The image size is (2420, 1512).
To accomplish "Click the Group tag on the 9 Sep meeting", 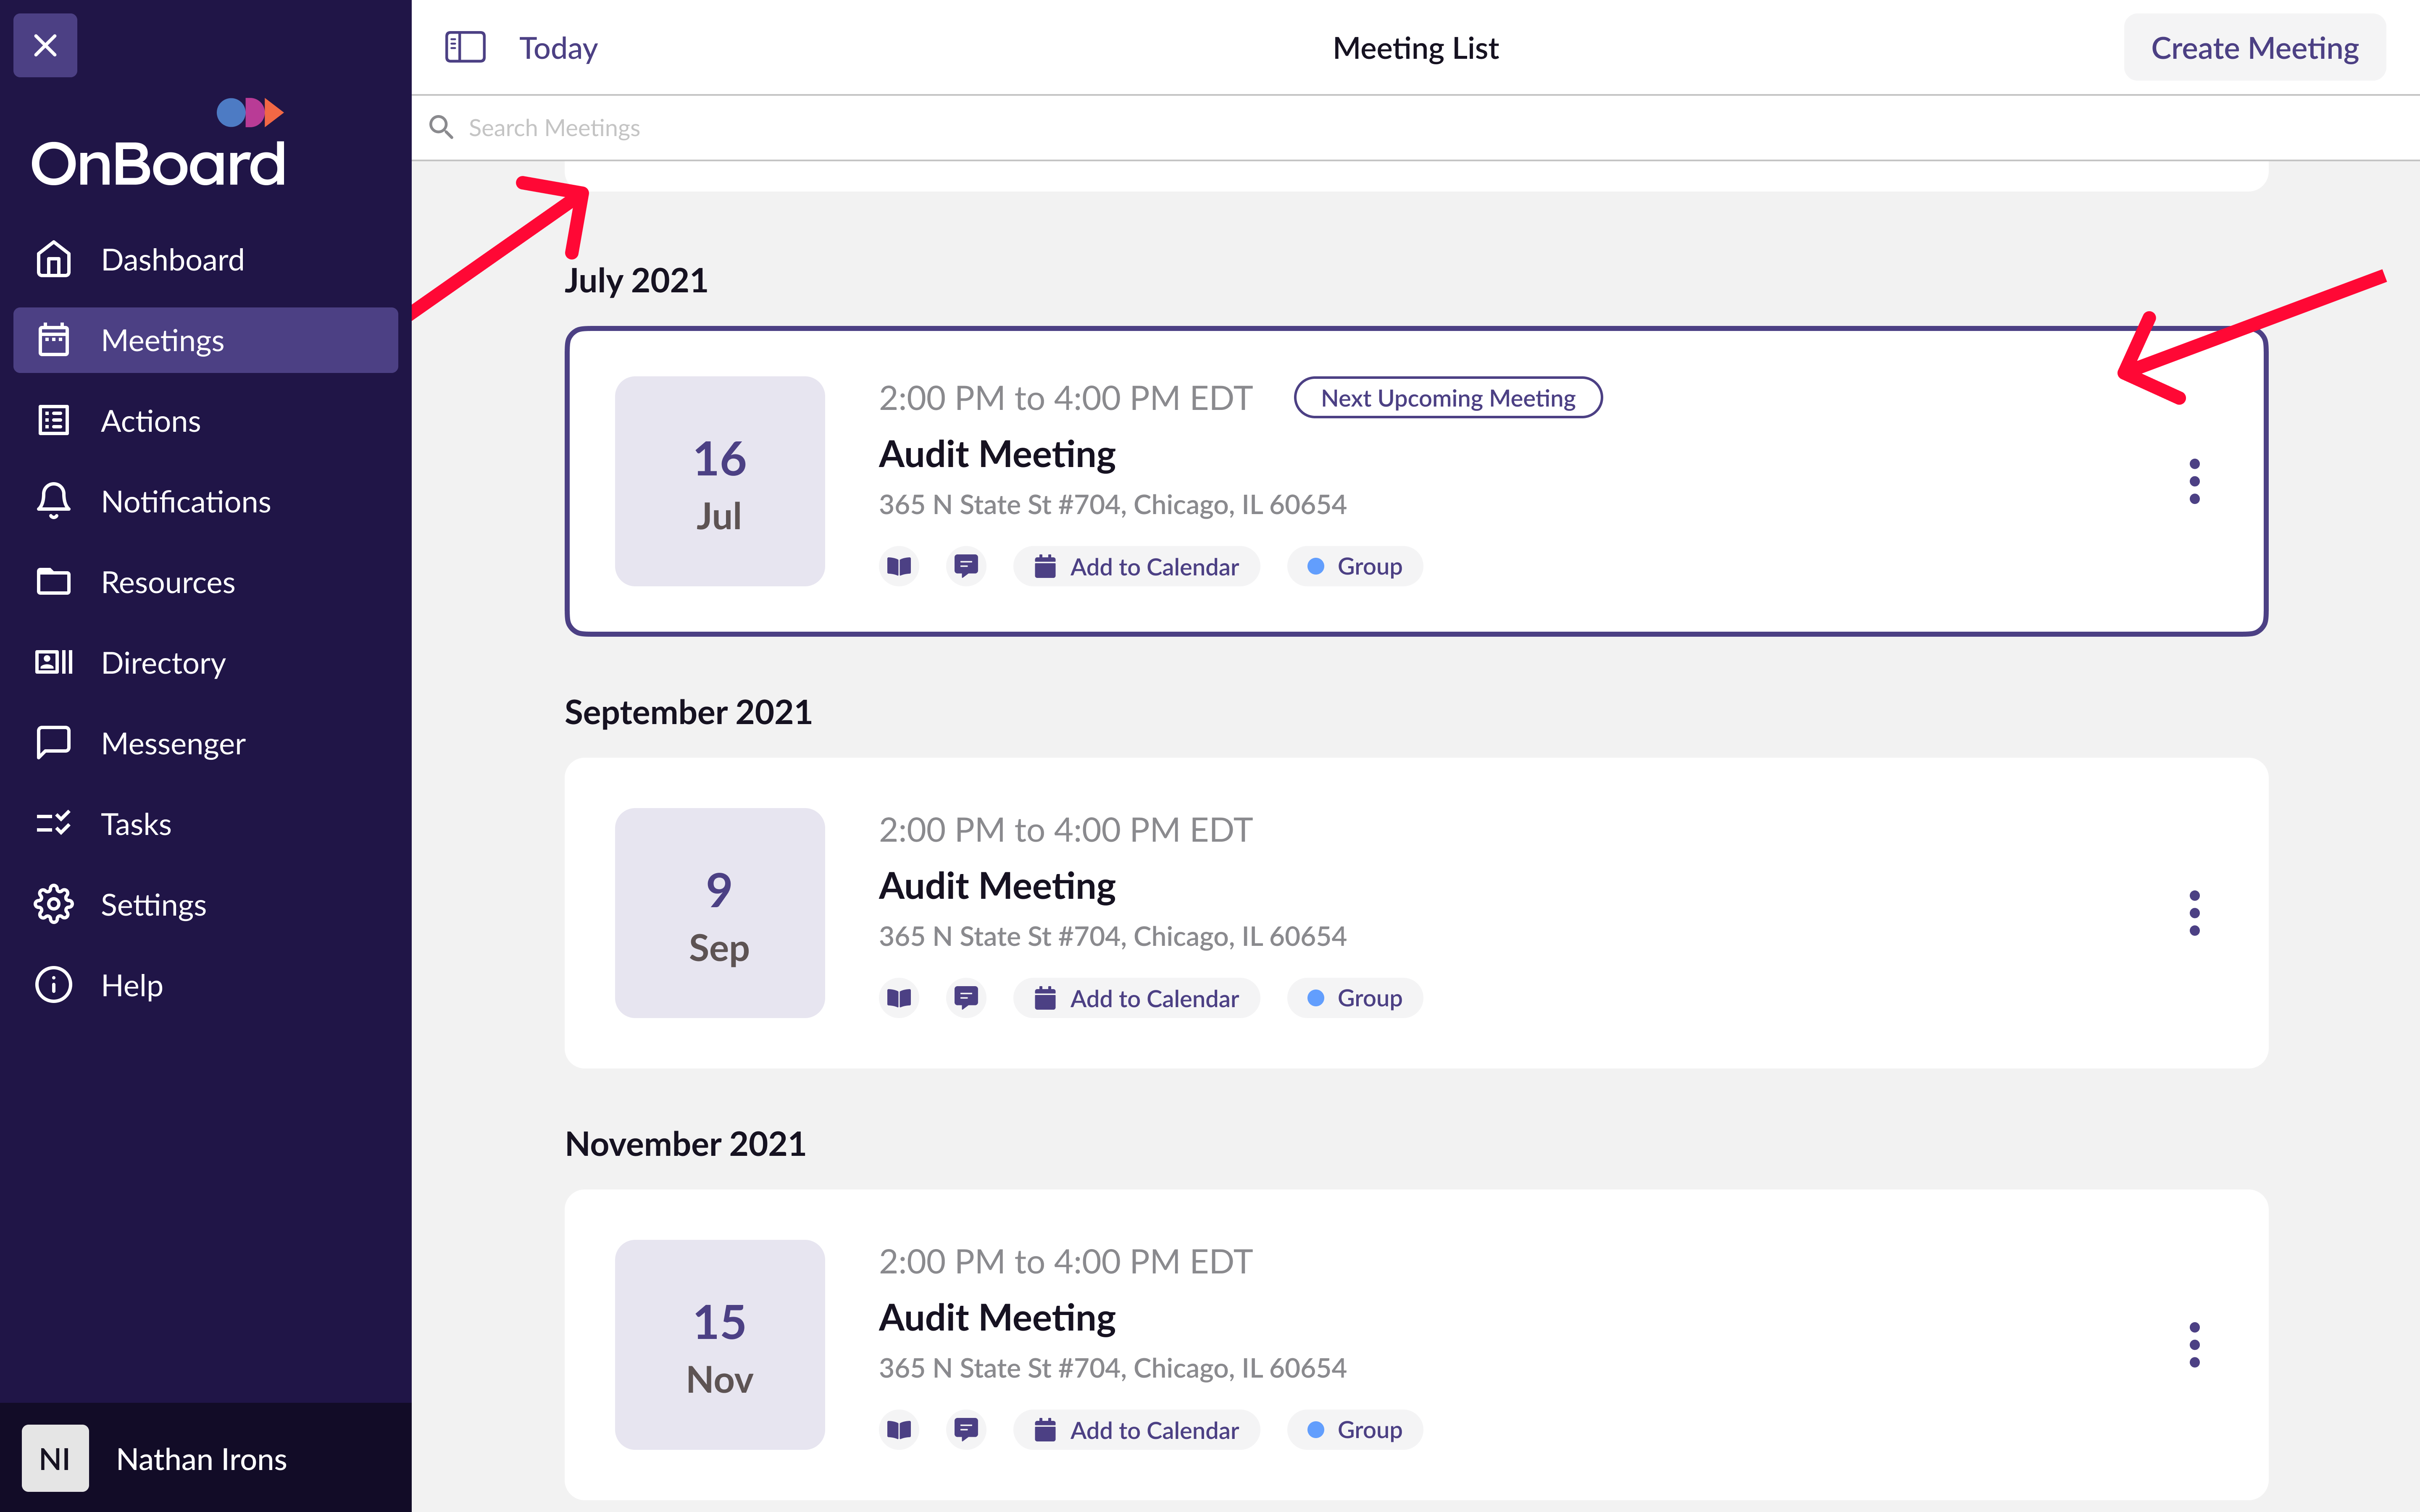I will [1354, 998].
